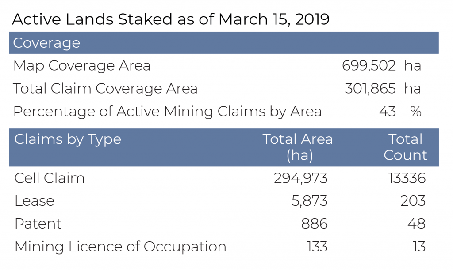This screenshot has width=453, height=270.
Task: Click Percentage of Active Mining Claims label
Action: (x=167, y=112)
